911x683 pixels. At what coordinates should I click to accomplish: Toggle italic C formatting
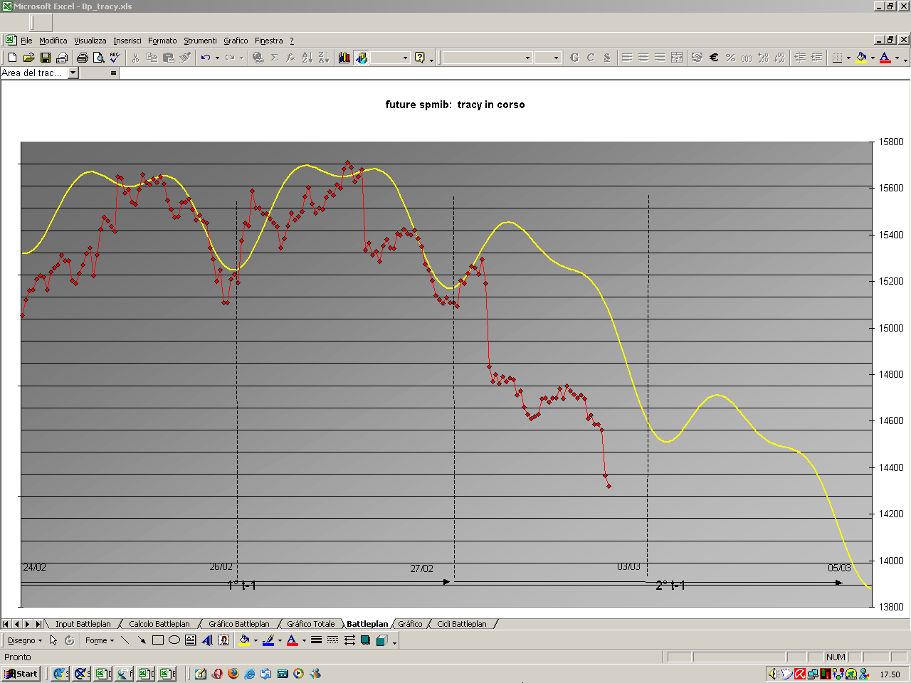(591, 58)
